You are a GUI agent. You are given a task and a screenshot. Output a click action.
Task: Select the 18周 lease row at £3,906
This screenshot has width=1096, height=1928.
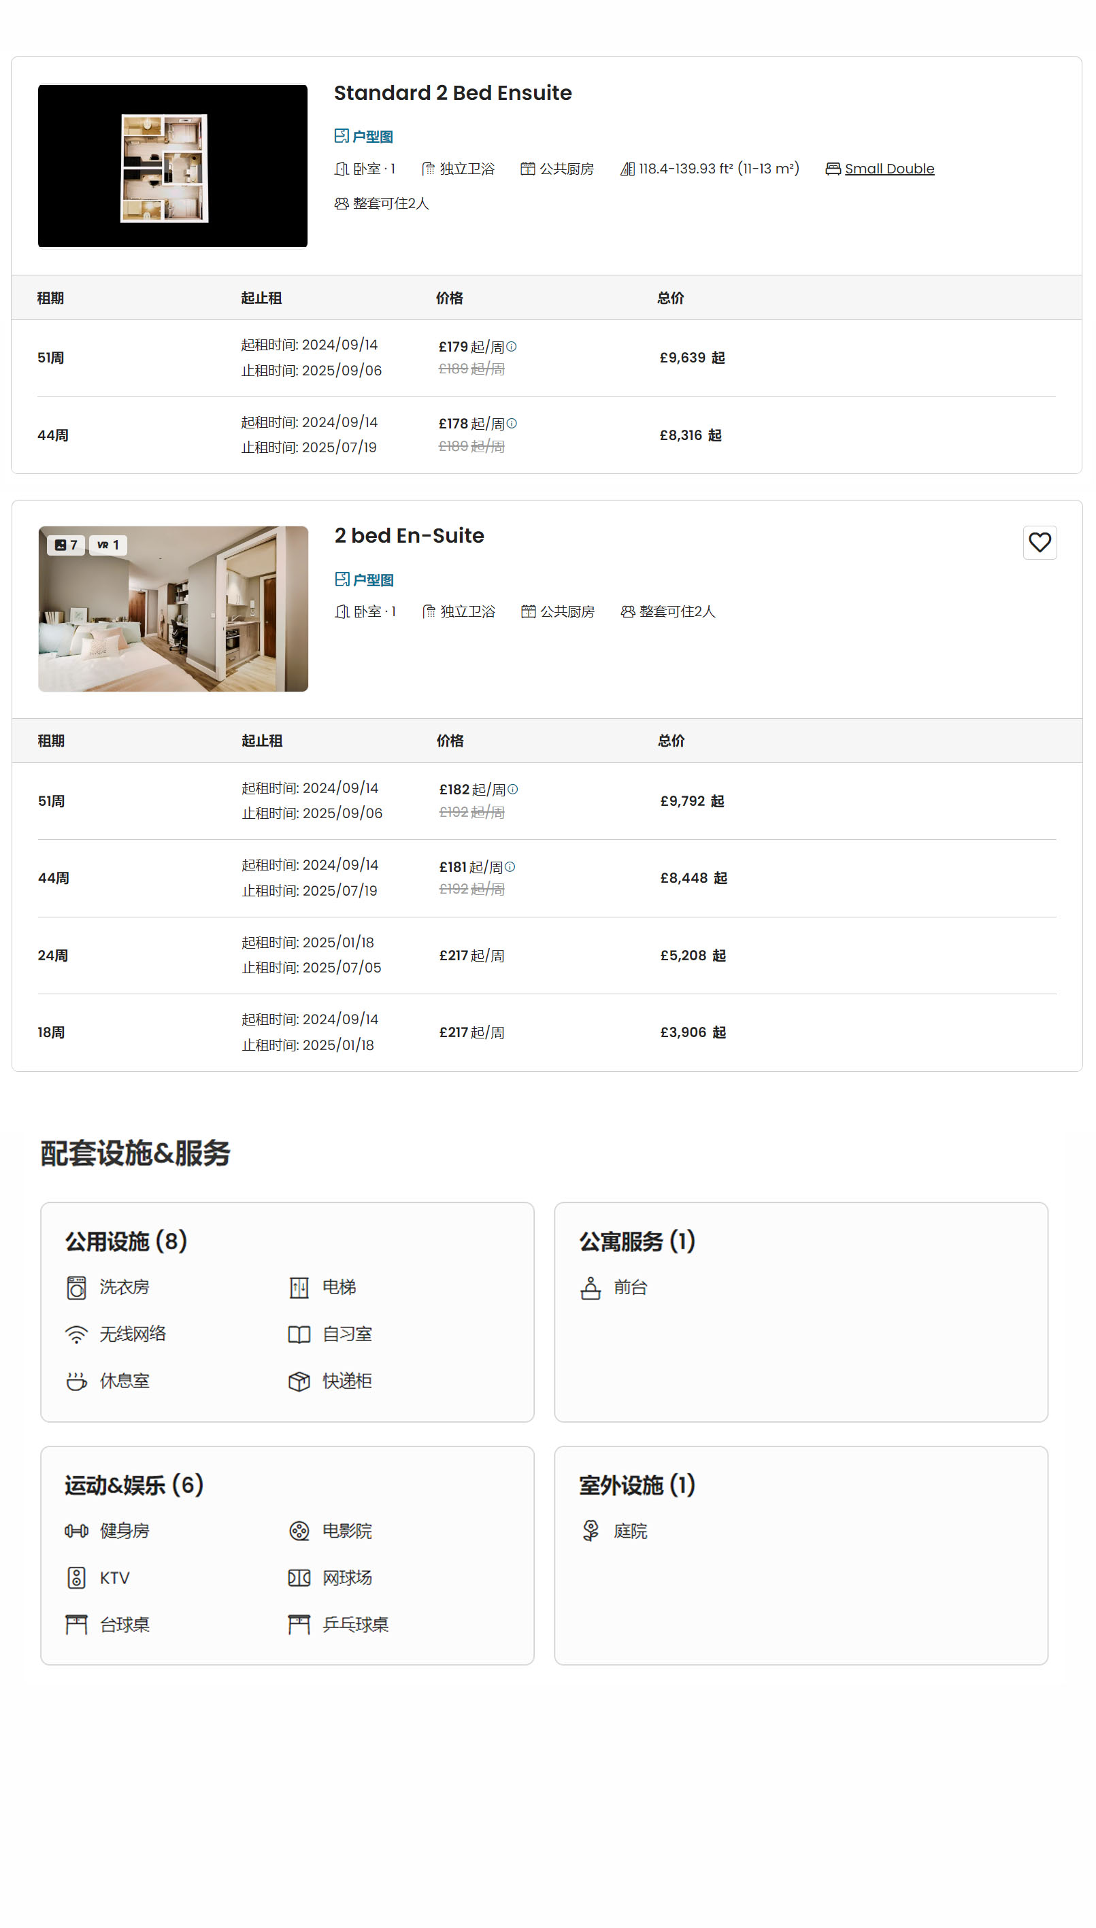point(547,1032)
